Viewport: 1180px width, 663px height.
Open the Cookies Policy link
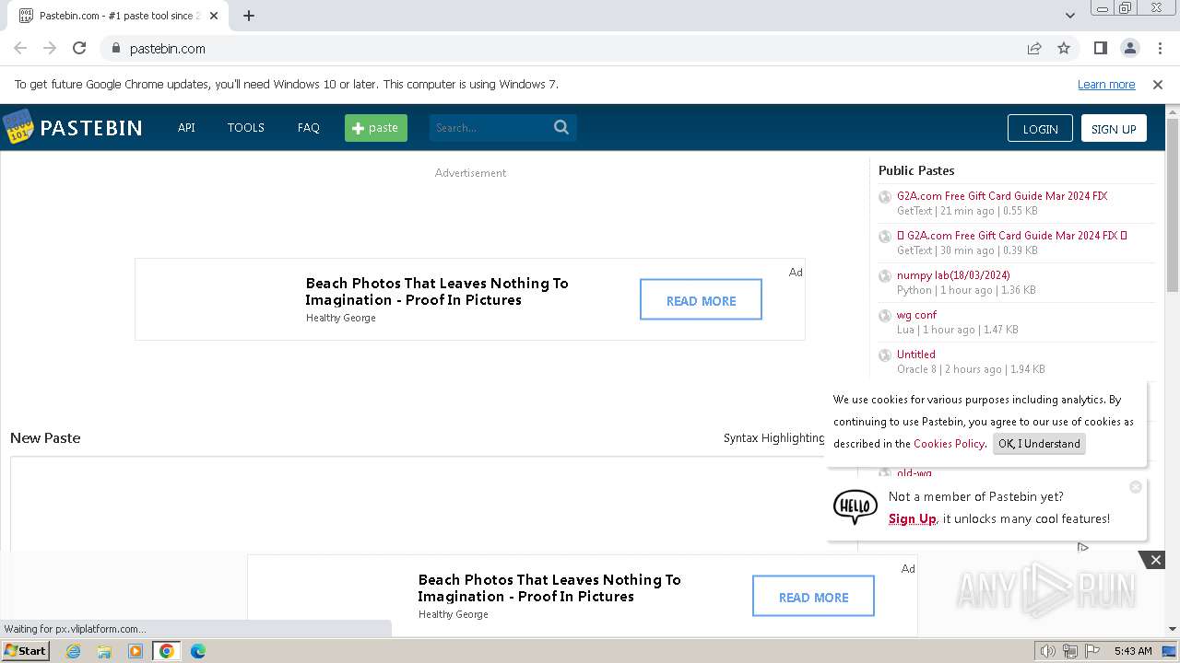point(949,444)
